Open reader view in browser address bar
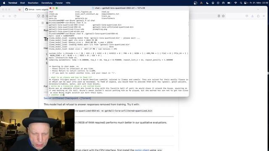Image resolution: width=269 pixels, height=151 pixels. [x=219, y=16]
